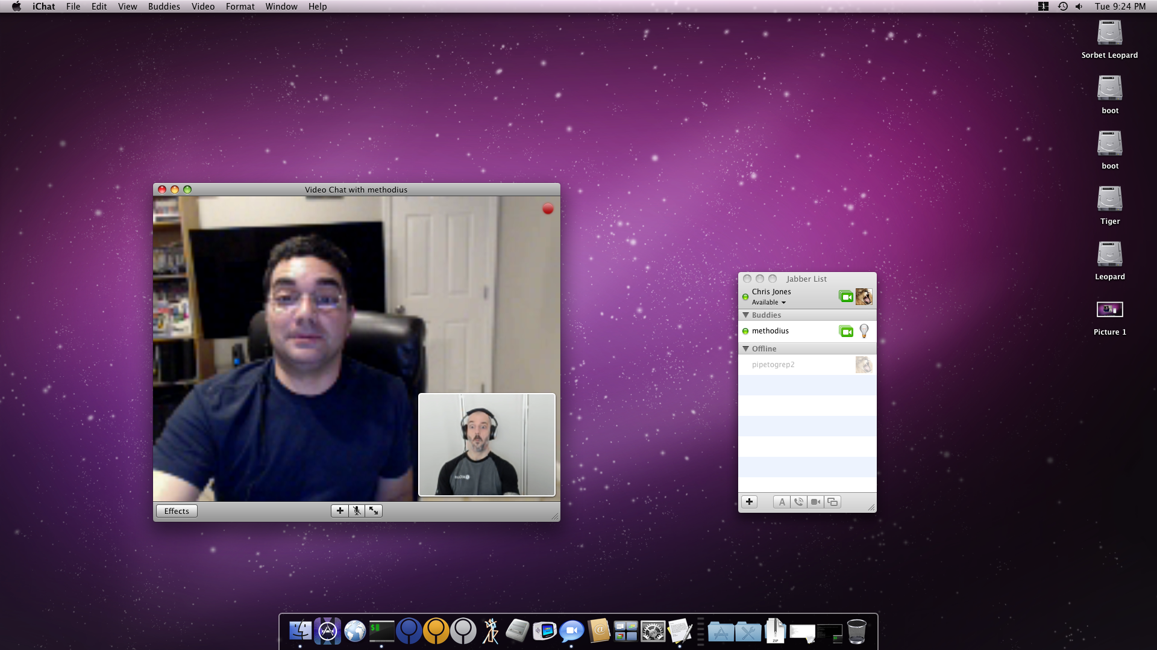
Task: Open iChat from the Dock
Action: pos(572,631)
